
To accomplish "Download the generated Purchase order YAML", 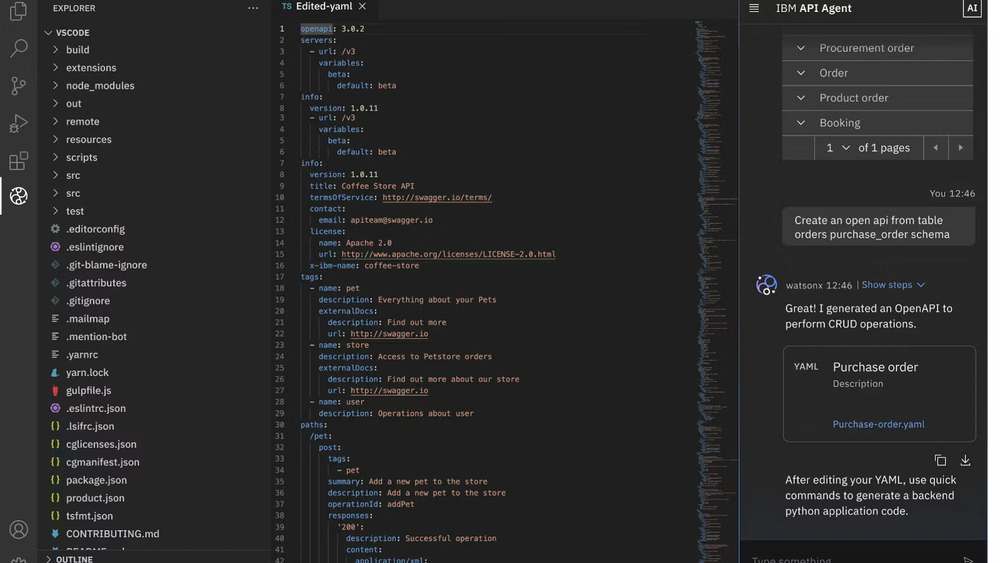I will click(x=965, y=460).
